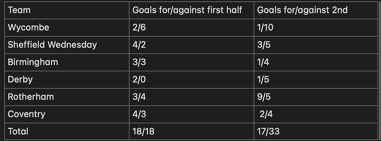Click the Goals for/against 2nd header
The image size is (381, 141).
coord(316,10)
